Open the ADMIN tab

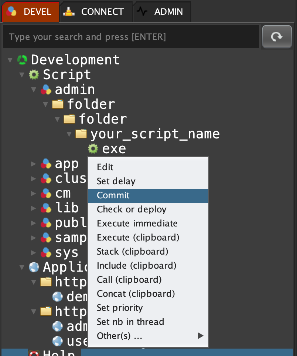tap(162, 11)
